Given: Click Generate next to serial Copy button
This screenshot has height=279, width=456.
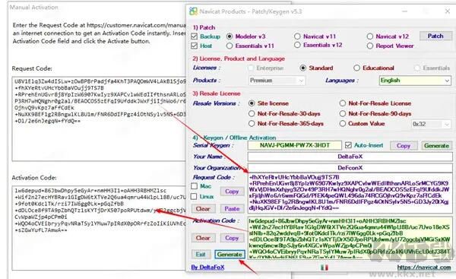Looking at the screenshot, I should 436,145.
